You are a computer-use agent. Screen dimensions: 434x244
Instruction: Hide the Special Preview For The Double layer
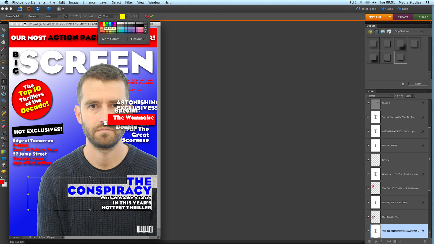(x=368, y=117)
